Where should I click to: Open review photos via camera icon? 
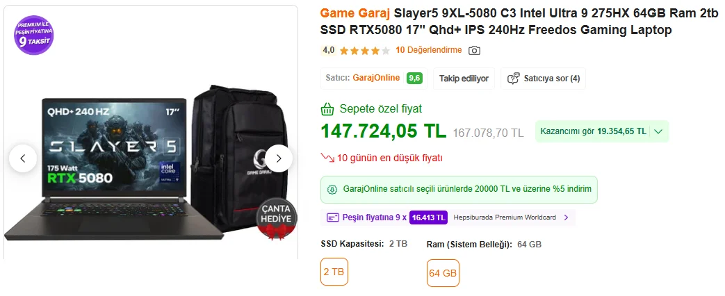[x=474, y=51]
